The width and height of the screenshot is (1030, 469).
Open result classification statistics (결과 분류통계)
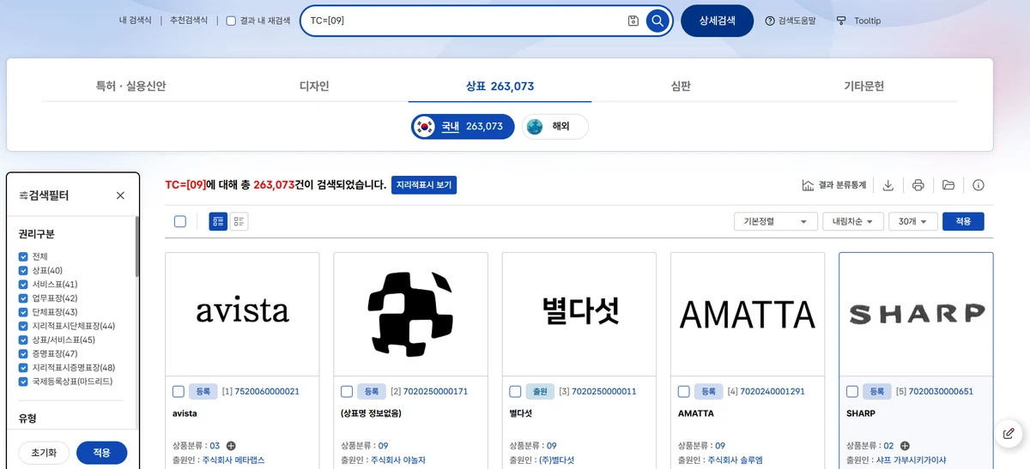[833, 185]
